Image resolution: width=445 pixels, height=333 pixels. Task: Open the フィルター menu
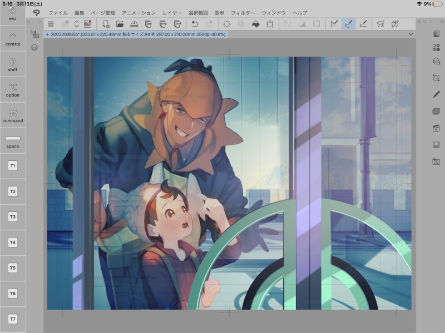(243, 13)
